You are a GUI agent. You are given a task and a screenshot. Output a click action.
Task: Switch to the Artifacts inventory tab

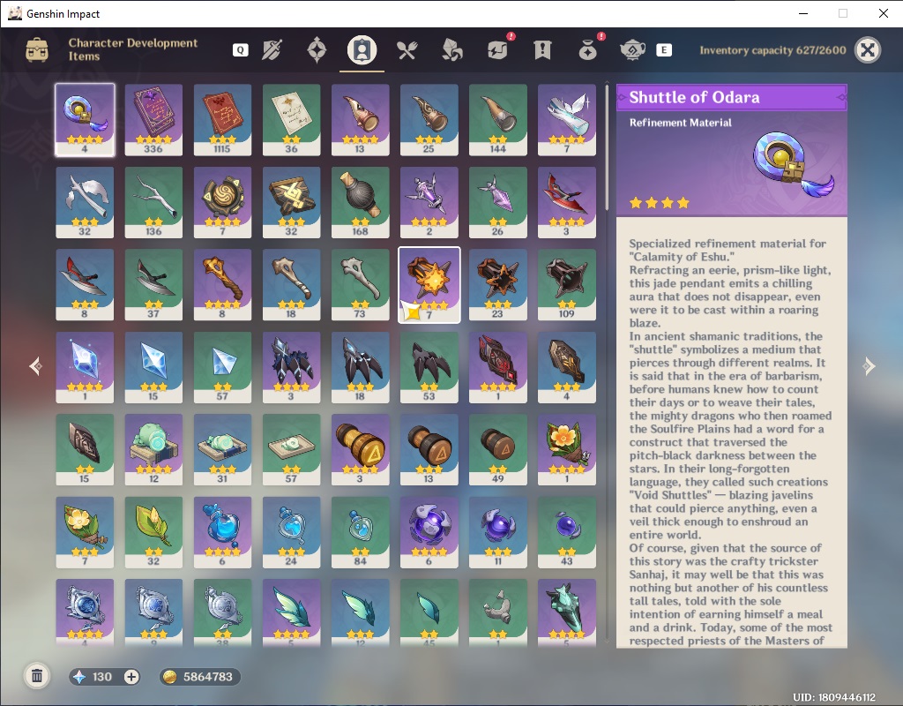click(317, 50)
